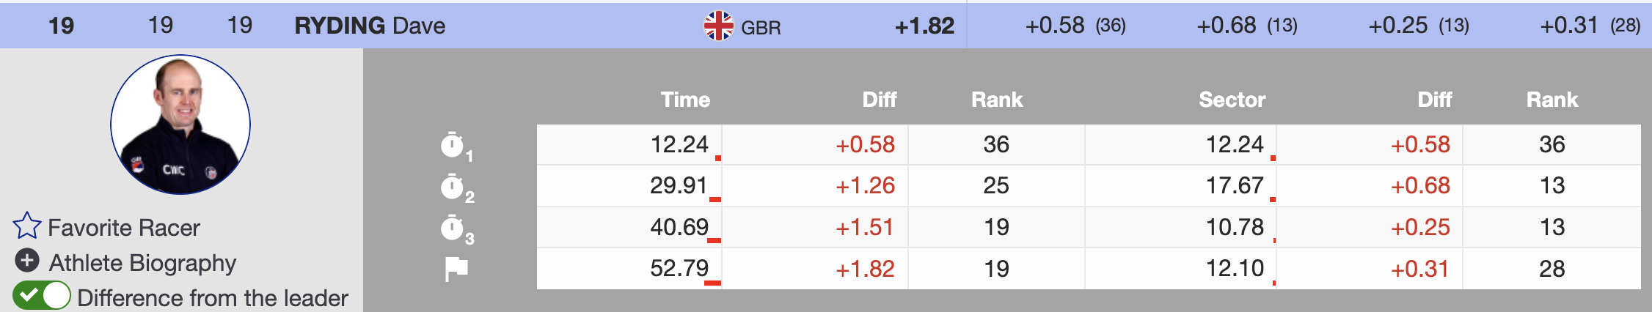Click the Favorite Racer label

[x=124, y=228]
